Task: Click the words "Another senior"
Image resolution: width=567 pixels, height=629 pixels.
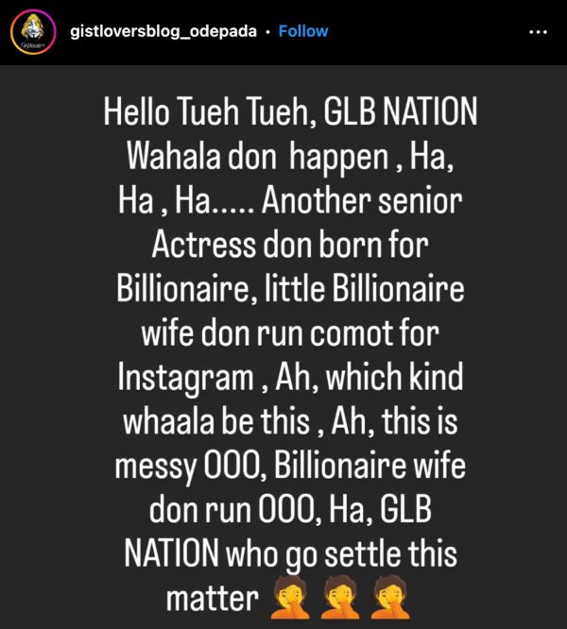Action: pos(362,200)
